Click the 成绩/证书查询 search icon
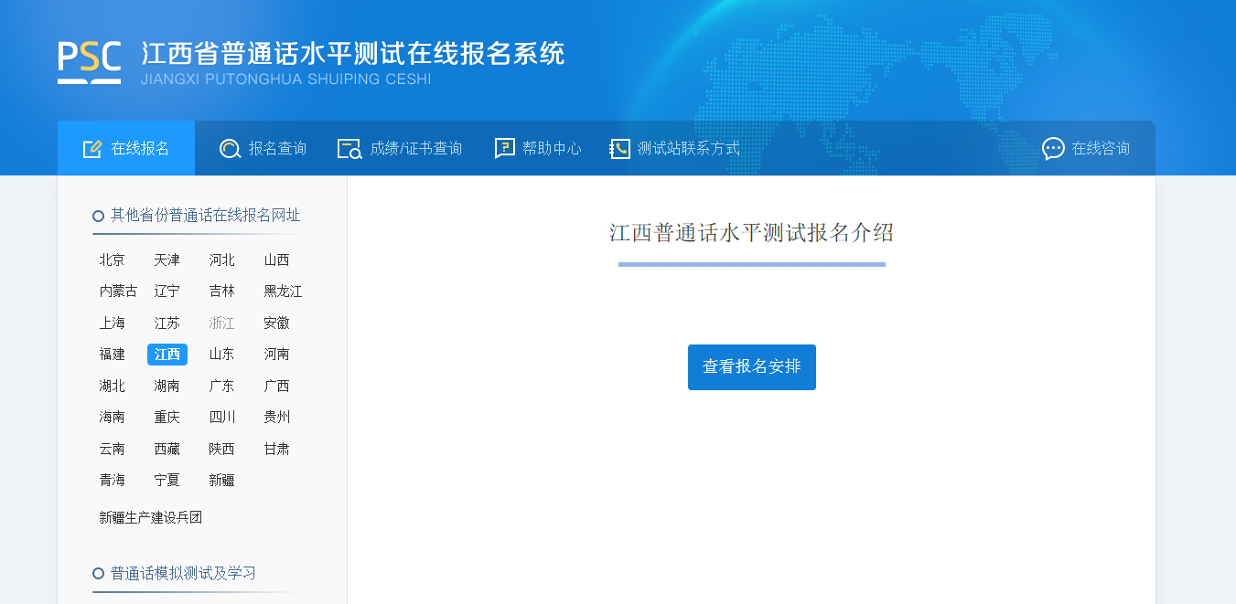1236x604 pixels. coord(349,149)
